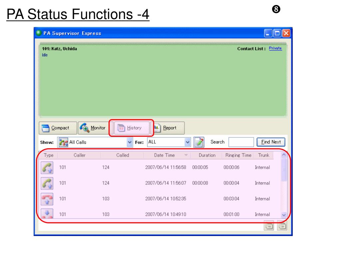Click the previous page icon at bottom
Image resolution: width=341 pixels, height=256 pixels.
point(269,226)
